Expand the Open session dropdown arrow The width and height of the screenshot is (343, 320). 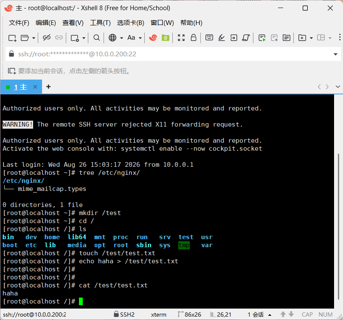(x=34, y=38)
